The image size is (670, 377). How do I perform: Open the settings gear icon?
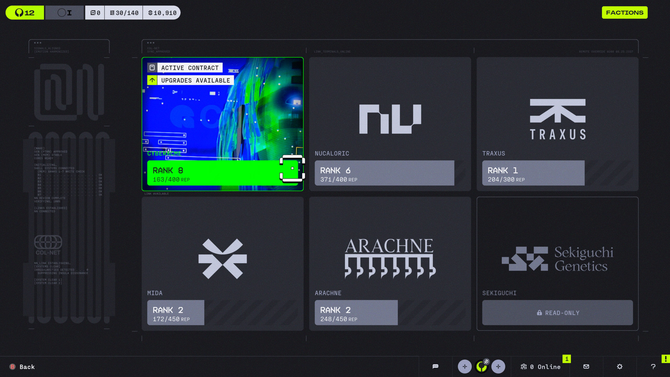pyautogui.click(x=620, y=367)
